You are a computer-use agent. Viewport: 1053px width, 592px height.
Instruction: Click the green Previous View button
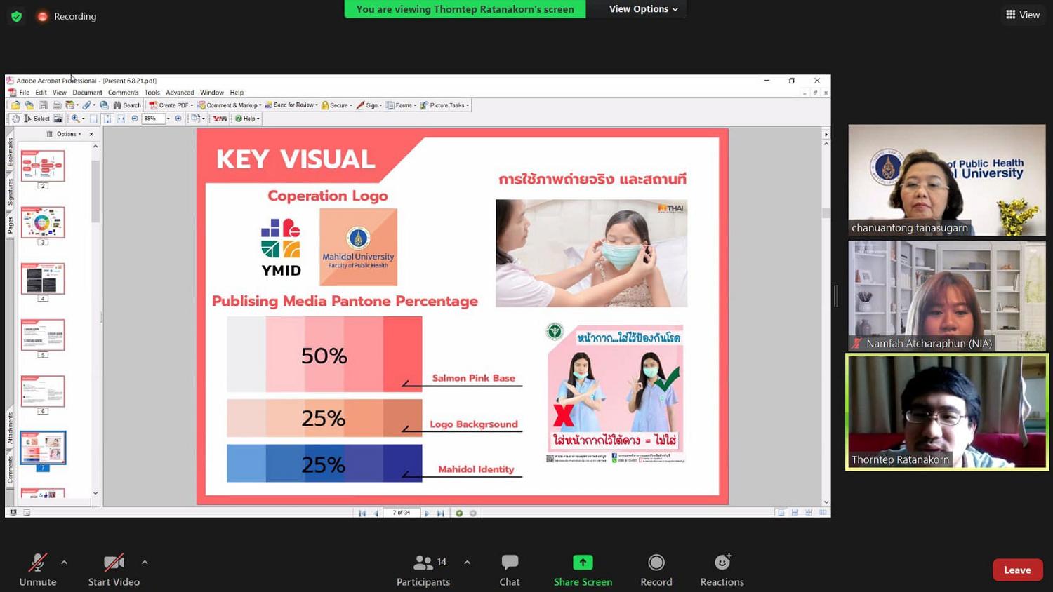pos(459,513)
